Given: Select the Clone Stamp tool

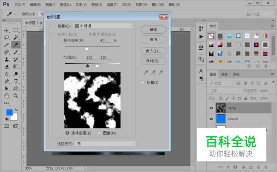Looking at the screenshot, I should [x=6, y=59].
